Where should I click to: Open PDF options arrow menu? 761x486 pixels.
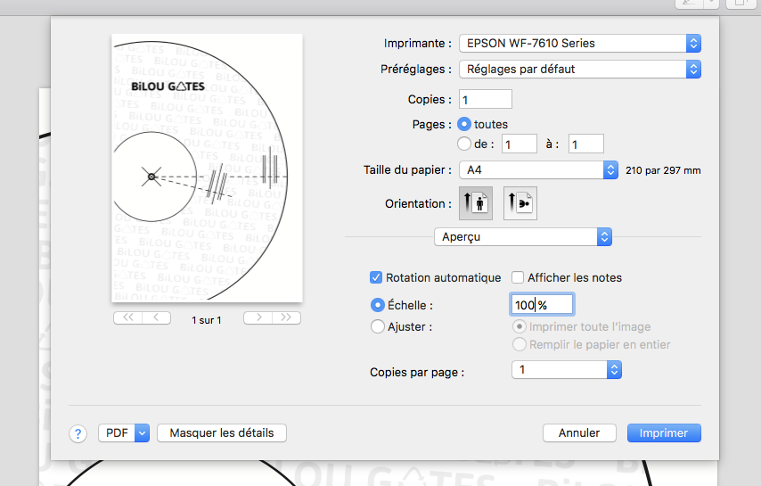(x=141, y=433)
